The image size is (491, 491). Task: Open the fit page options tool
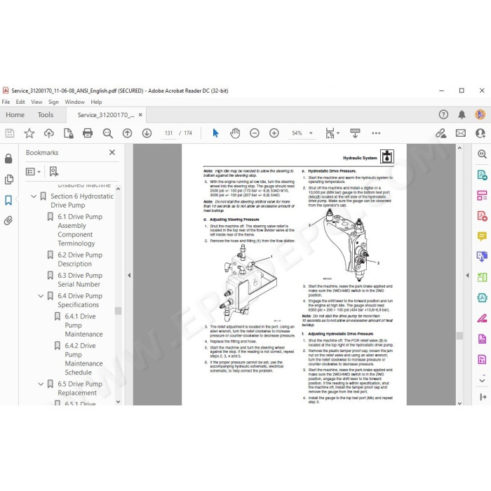coord(332,133)
